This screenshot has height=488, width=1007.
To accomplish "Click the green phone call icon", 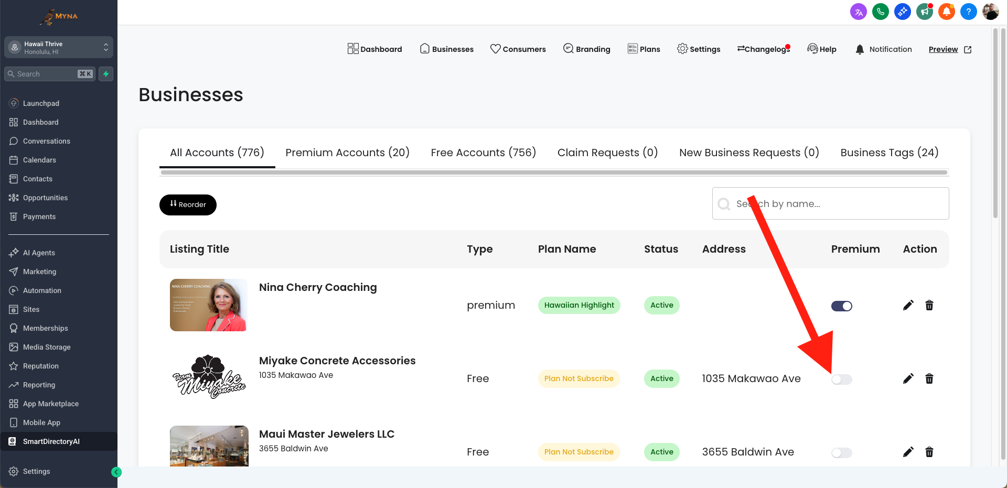I will click(x=880, y=12).
